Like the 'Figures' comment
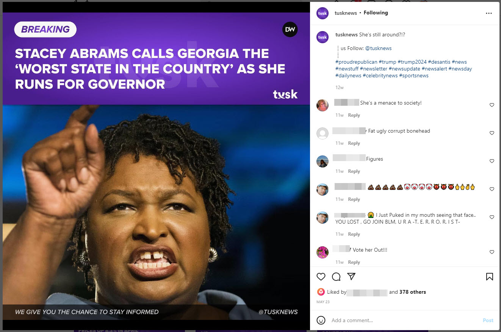The image size is (501, 332). click(492, 161)
